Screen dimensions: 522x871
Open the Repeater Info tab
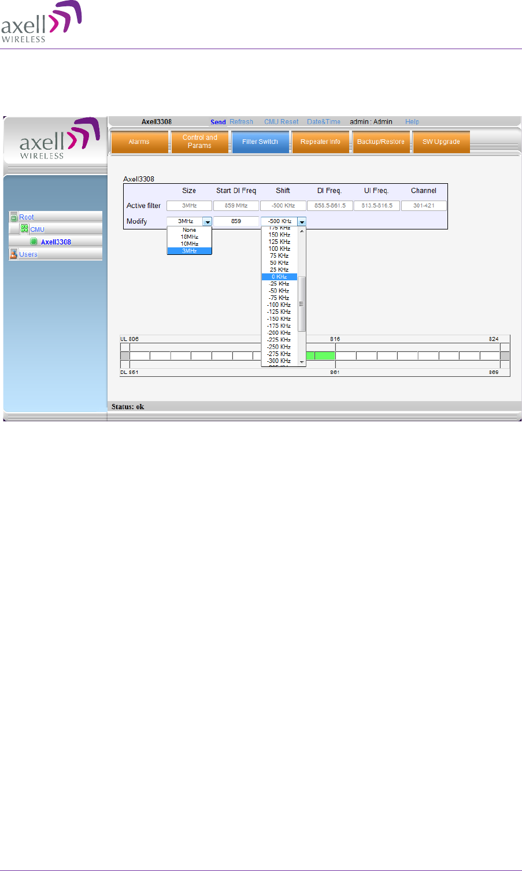tap(320, 142)
